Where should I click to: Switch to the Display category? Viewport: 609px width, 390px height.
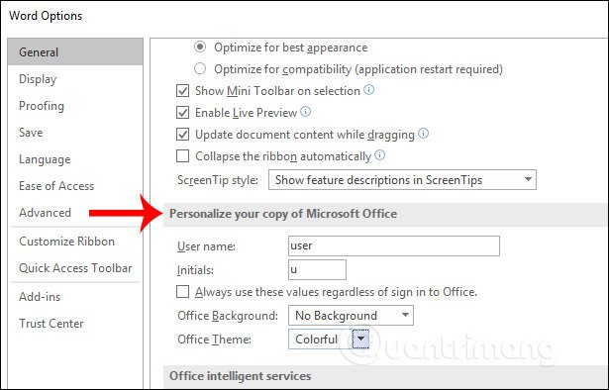pyautogui.click(x=38, y=79)
